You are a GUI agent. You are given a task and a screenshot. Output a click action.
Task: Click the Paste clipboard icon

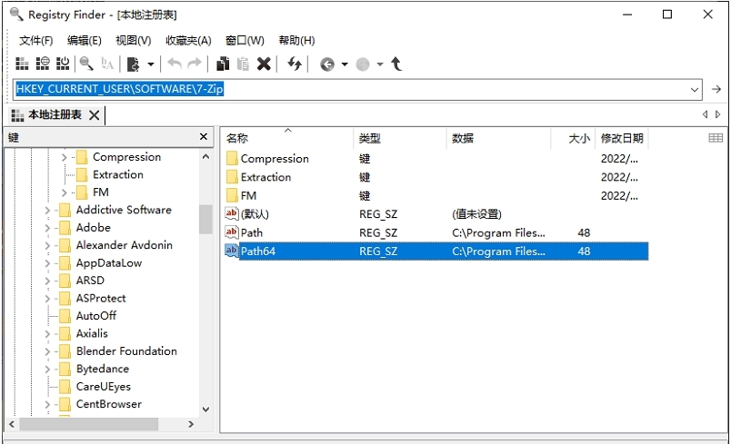click(x=243, y=64)
